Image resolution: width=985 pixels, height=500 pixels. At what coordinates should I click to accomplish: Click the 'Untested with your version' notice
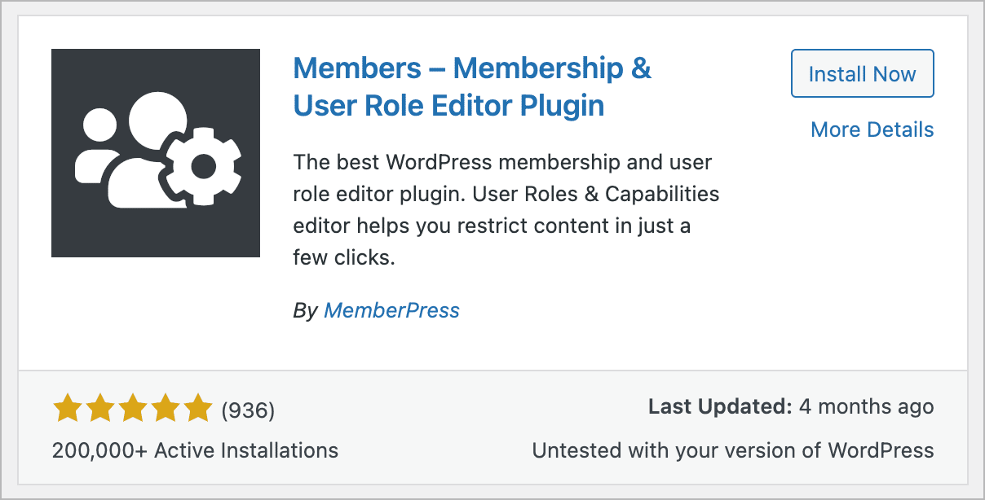click(732, 450)
